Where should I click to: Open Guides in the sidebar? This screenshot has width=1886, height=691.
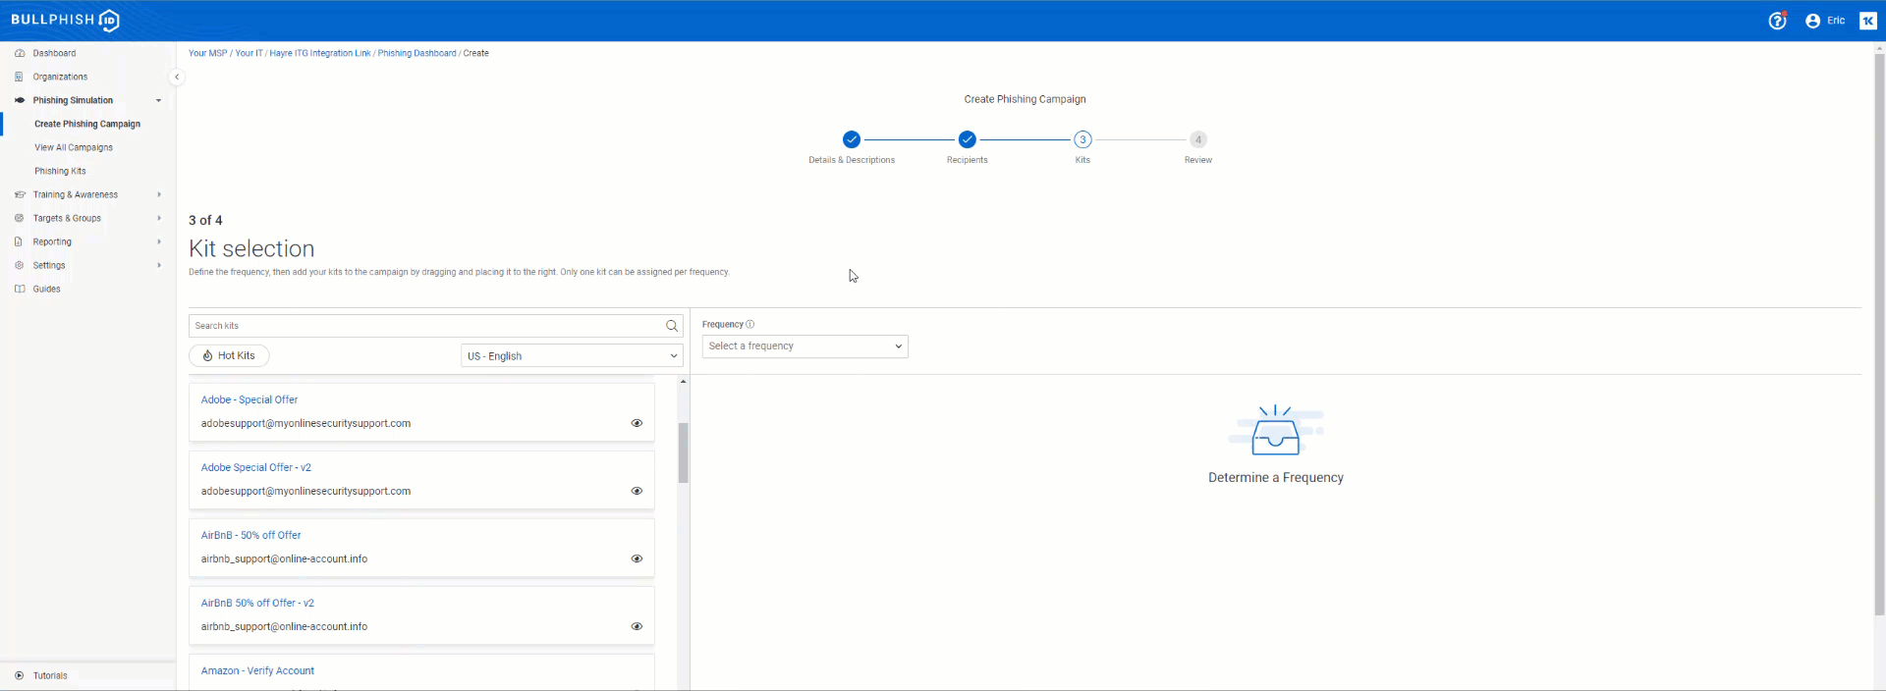coord(46,289)
